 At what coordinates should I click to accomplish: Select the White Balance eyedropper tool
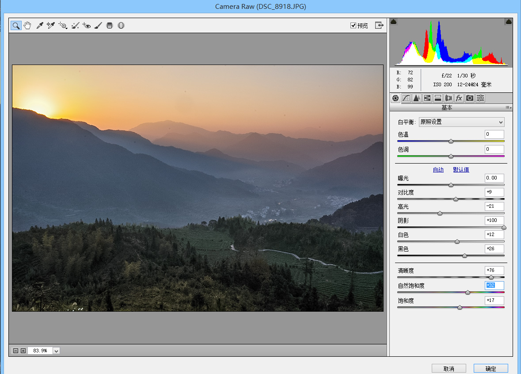[40, 26]
